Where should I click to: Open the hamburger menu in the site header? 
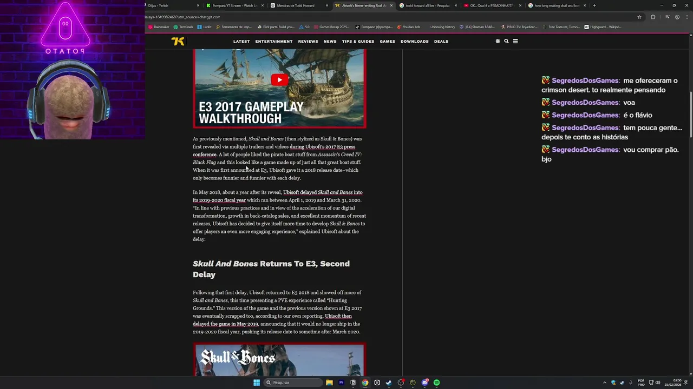pos(515,41)
